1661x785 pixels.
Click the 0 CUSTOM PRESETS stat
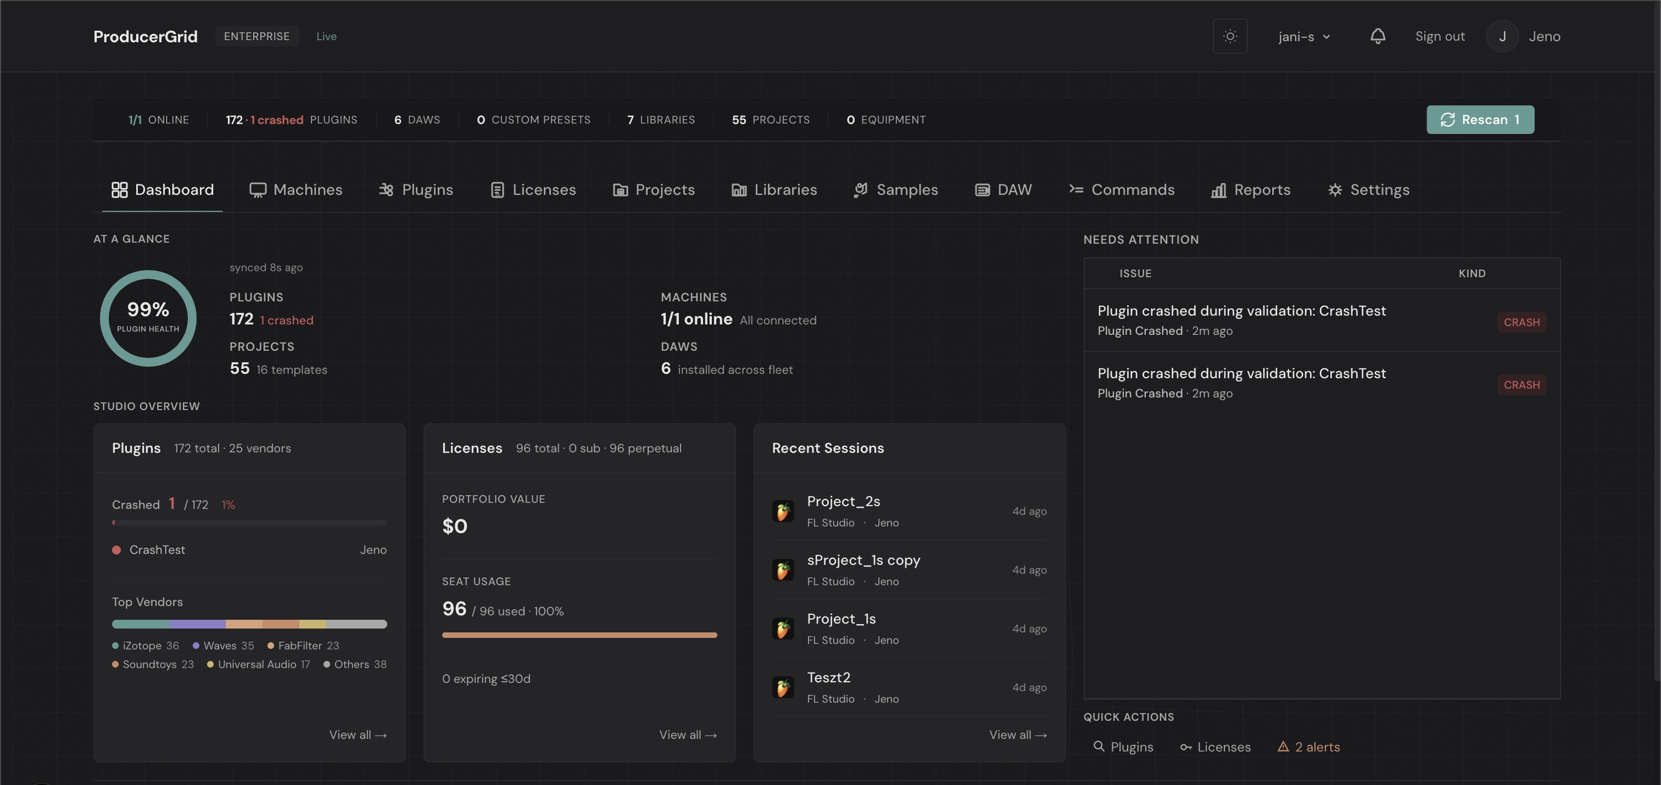coord(533,120)
